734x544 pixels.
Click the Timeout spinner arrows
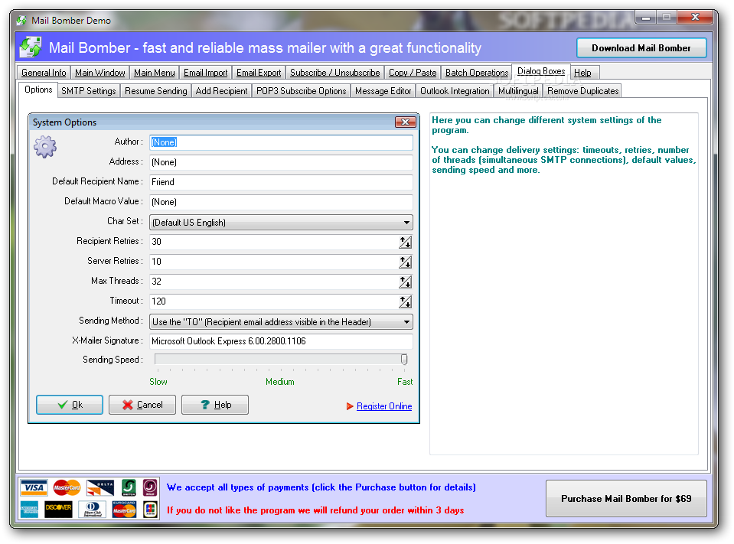(x=406, y=301)
